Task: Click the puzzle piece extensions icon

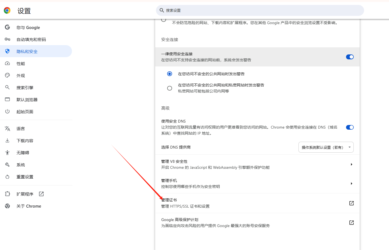Action: coord(7,194)
